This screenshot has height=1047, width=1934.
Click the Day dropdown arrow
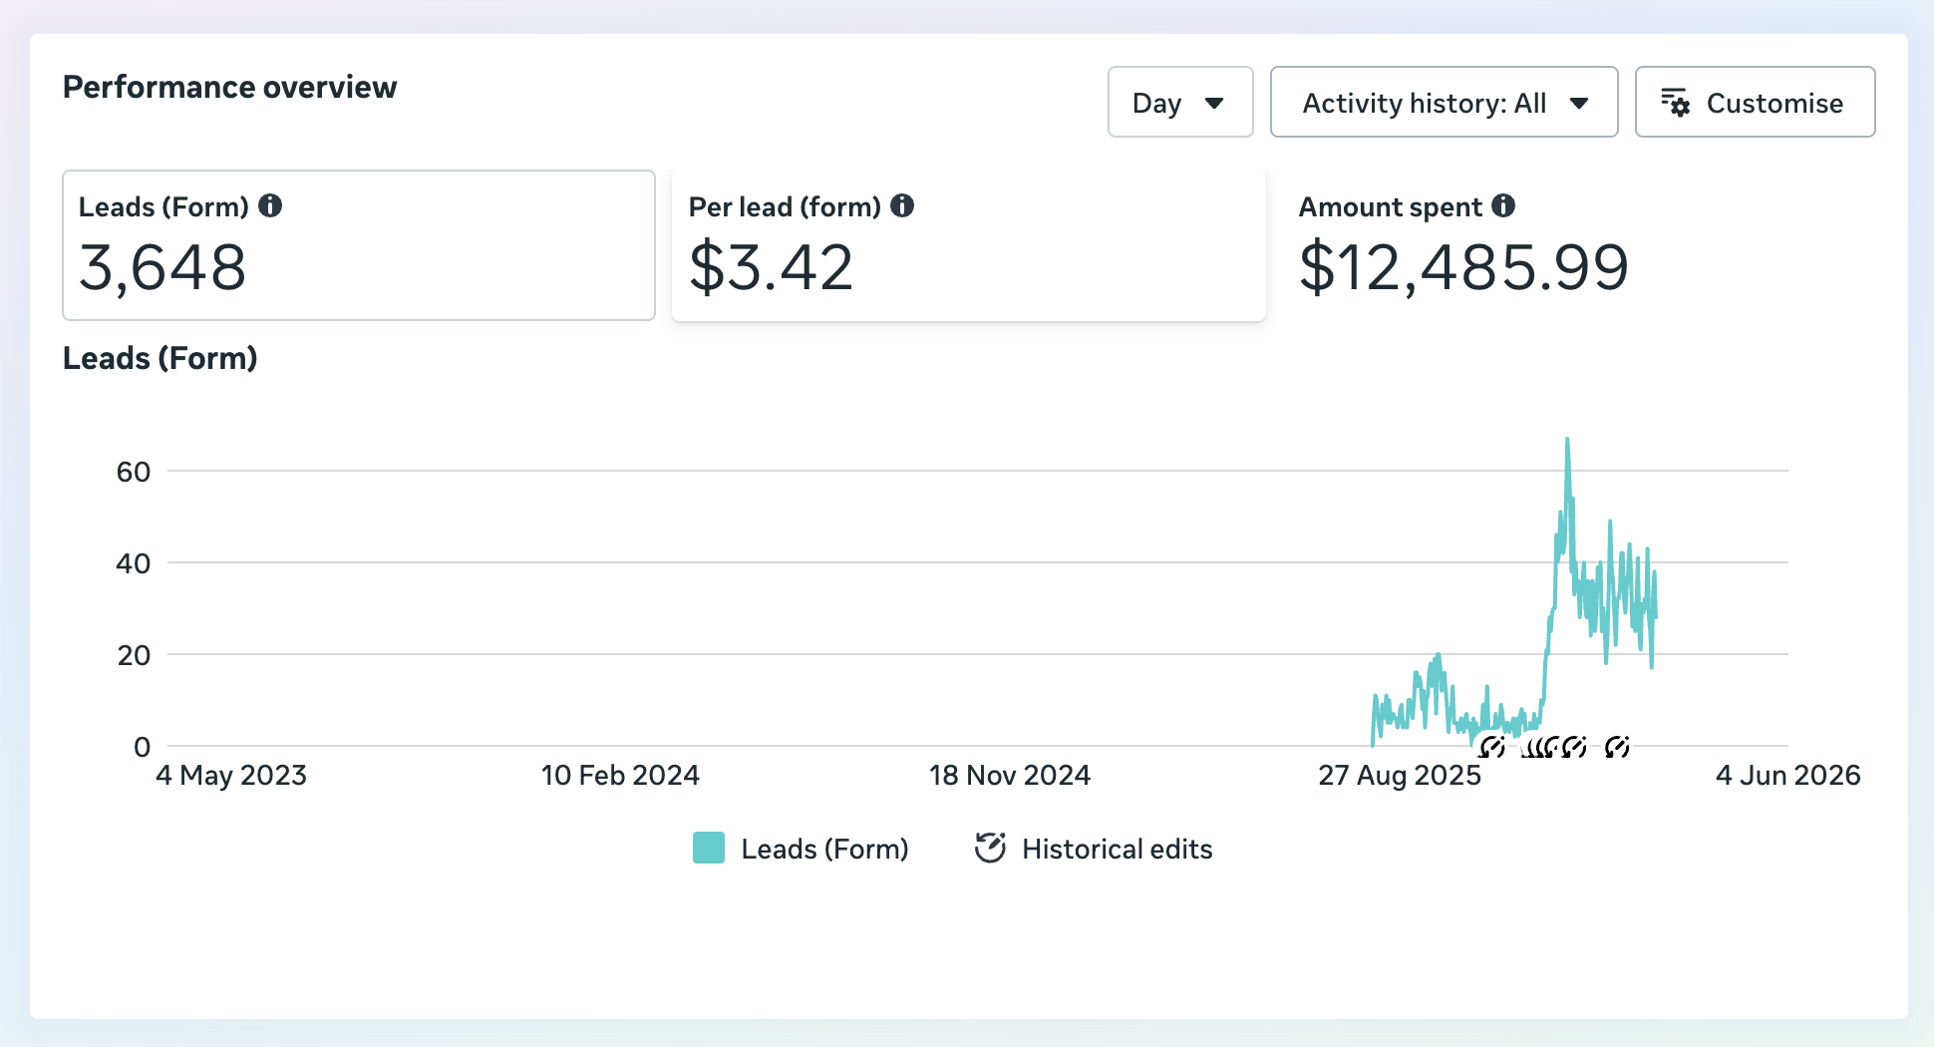coord(1214,103)
